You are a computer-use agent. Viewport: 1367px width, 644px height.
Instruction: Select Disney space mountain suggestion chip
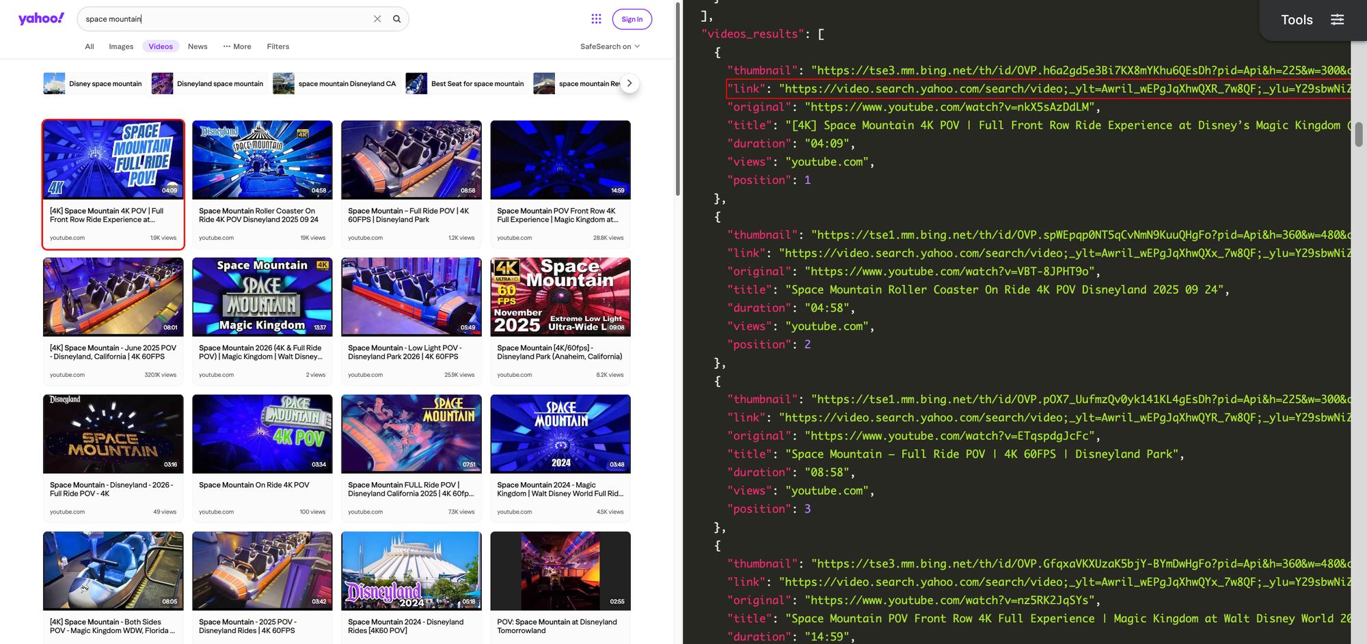(93, 83)
